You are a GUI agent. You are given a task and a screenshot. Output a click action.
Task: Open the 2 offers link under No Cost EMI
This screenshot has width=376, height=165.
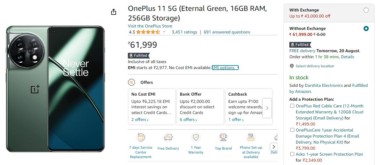point(140,120)
